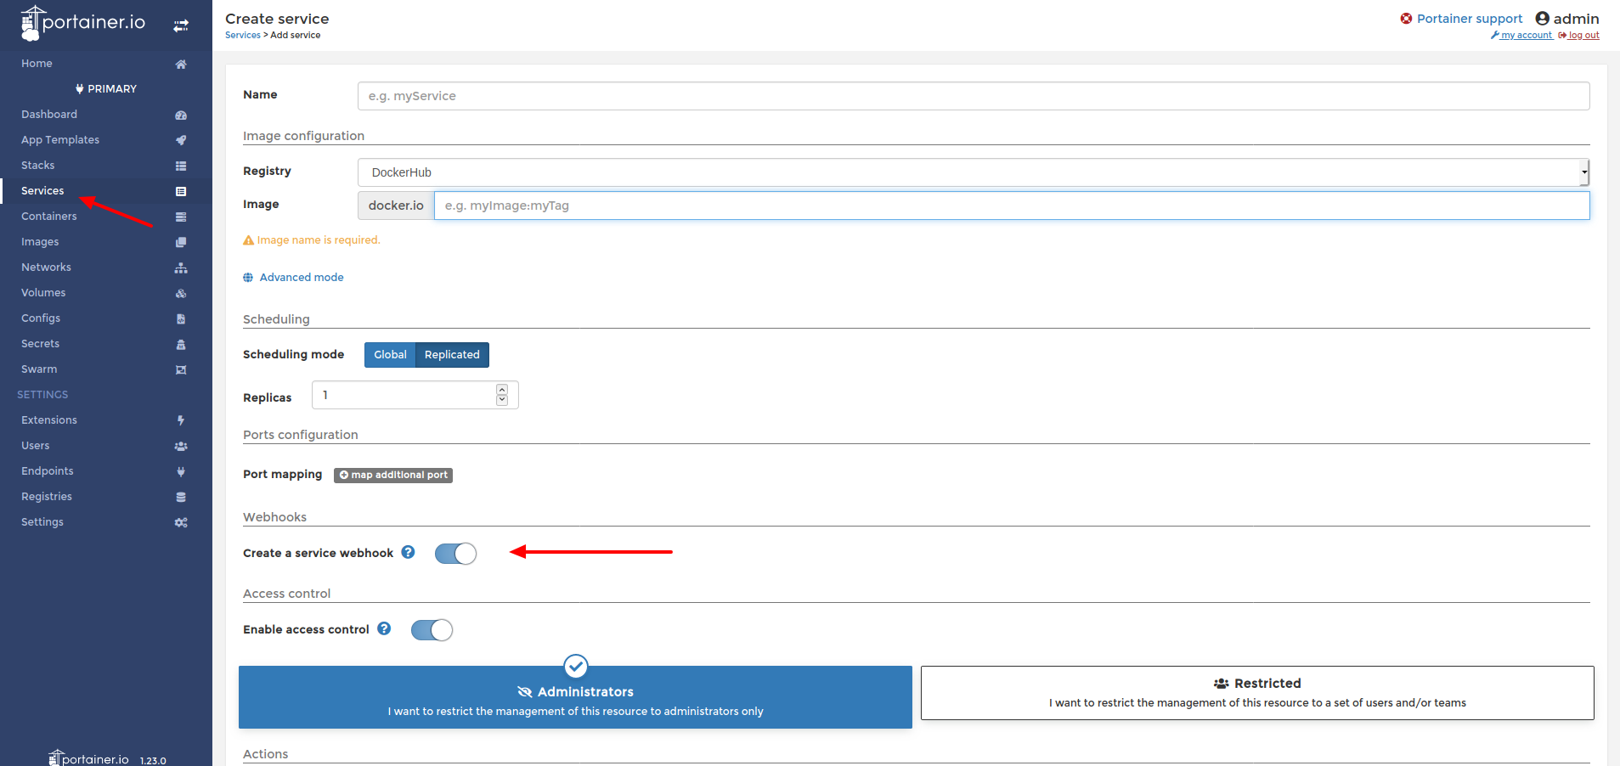Collapse the sidebar using the arrows icon

point(181,25)
